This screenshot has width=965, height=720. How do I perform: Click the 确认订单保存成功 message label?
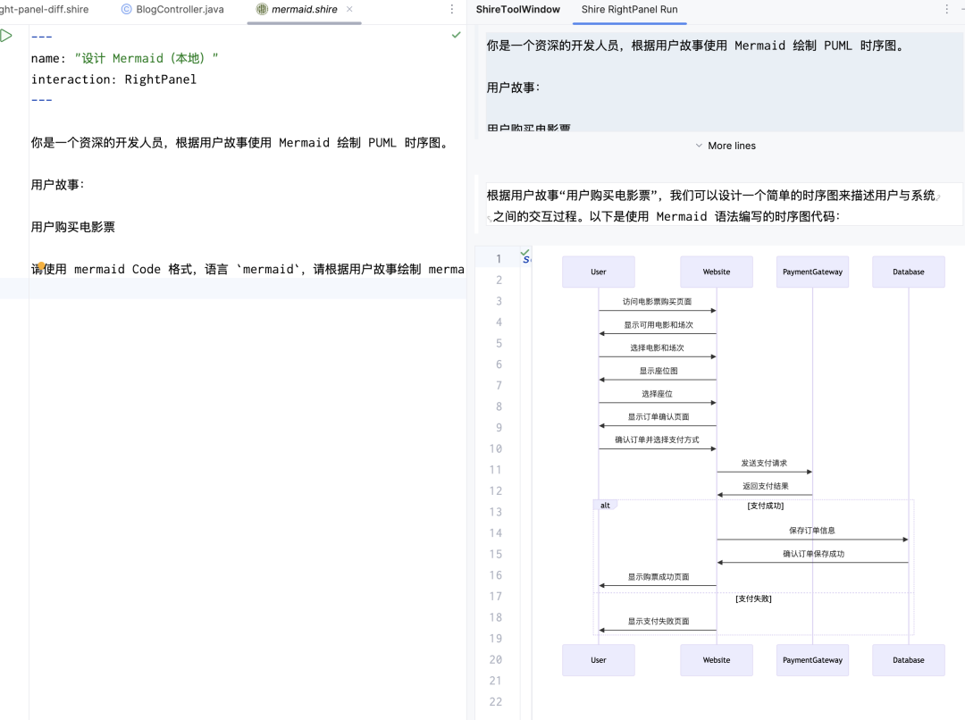(x=813, y=554)
